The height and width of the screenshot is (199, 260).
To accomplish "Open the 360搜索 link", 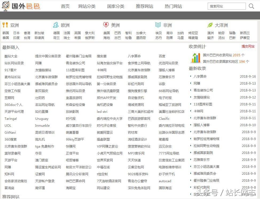I will [x=11, y=139].
